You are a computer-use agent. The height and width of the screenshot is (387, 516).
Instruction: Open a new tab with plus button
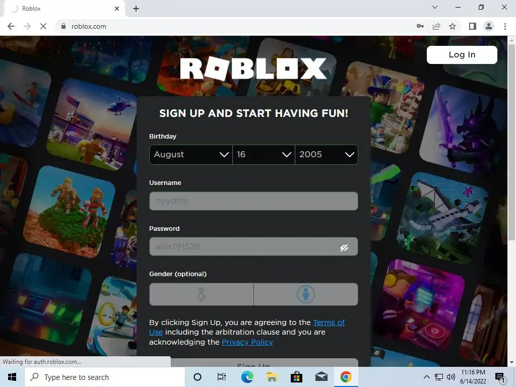136,9
